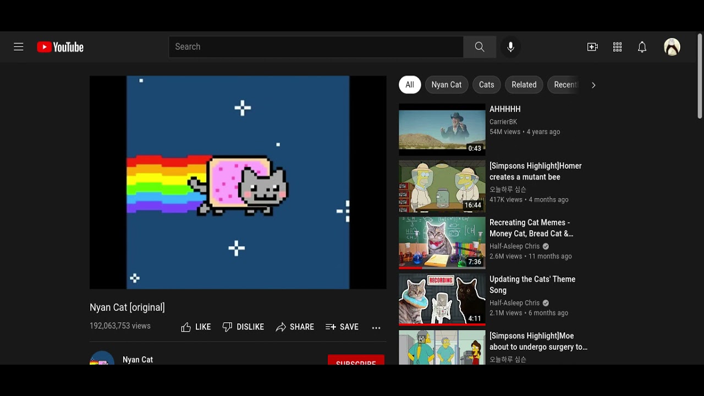The image size is (704, 396).
Task: Select the Cats filter chip
Action: (486, 85)
